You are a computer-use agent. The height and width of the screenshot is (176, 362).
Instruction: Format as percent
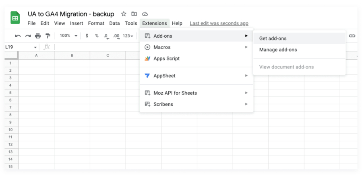(97, 36)
